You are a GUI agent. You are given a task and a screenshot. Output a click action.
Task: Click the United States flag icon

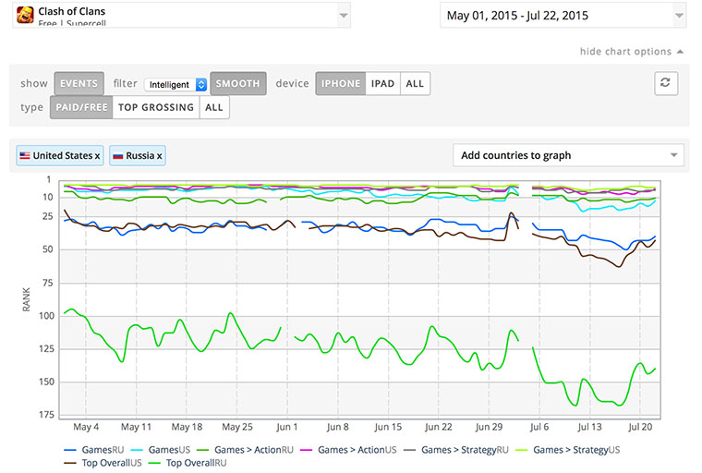click(25, 155)
